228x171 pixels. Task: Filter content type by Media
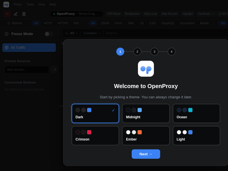click(x=204, y=23)
